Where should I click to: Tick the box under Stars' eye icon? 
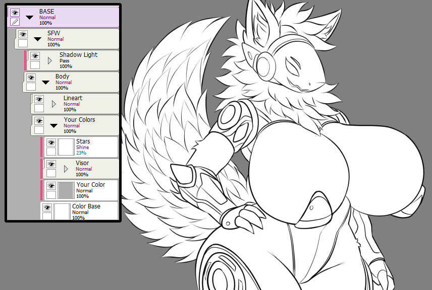(x=51, y=152)
